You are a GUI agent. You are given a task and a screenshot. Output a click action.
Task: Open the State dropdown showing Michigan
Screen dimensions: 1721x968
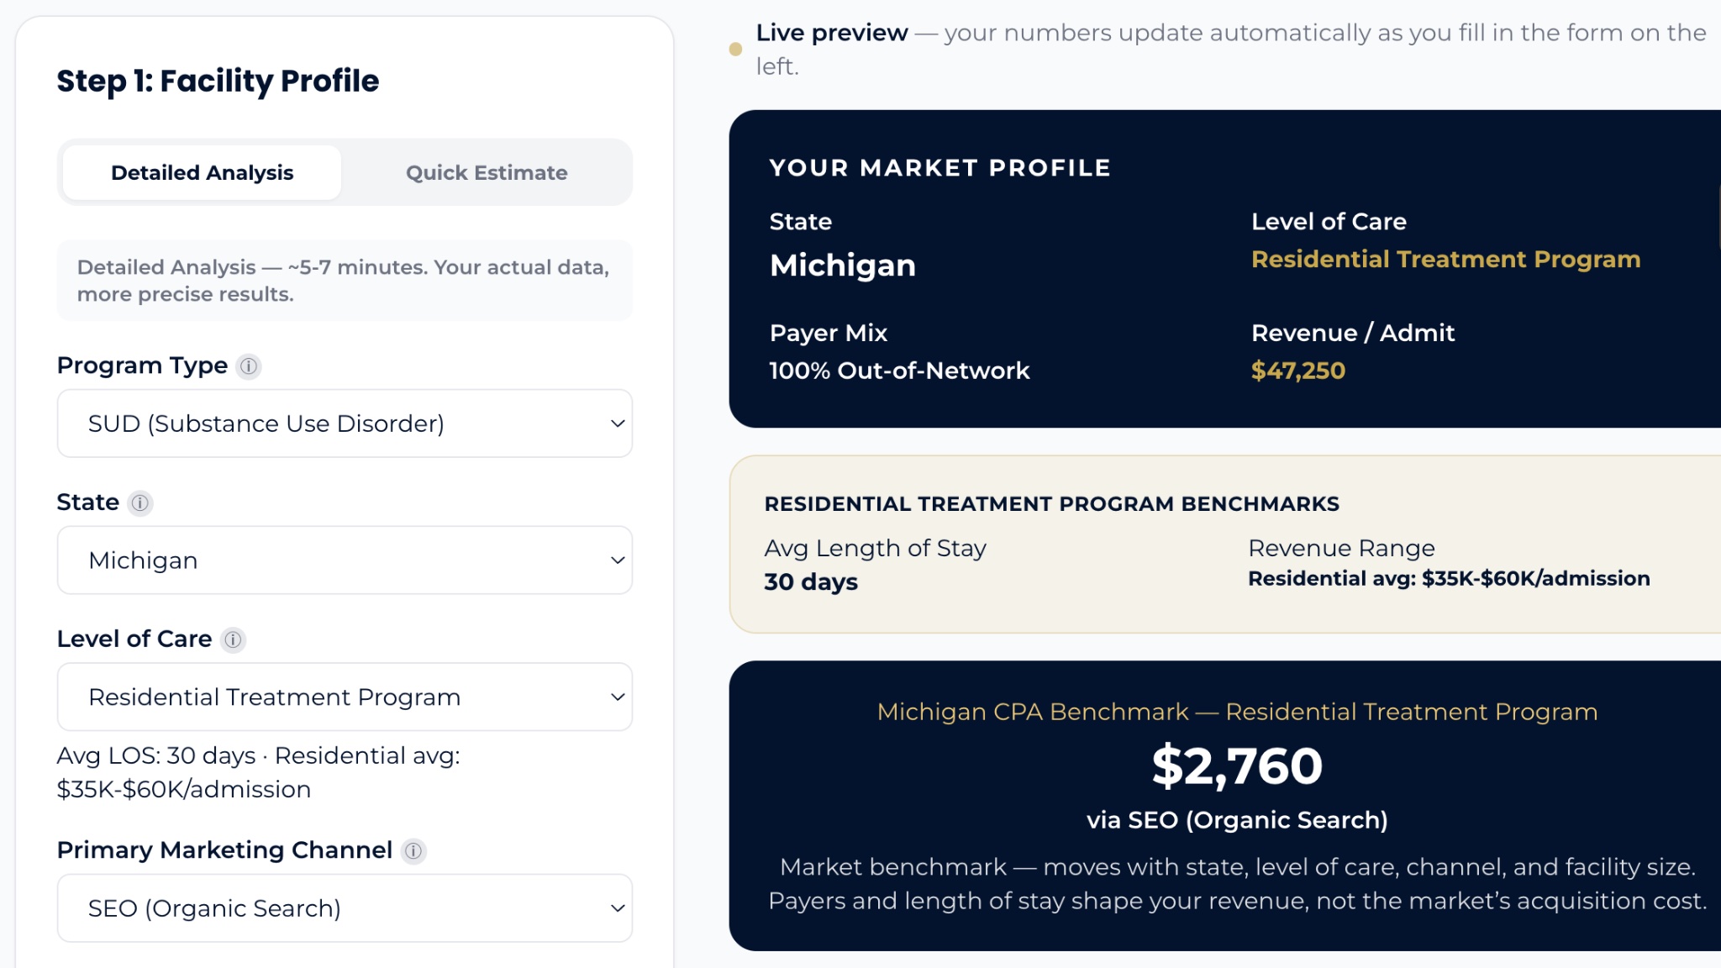(345, 560)
